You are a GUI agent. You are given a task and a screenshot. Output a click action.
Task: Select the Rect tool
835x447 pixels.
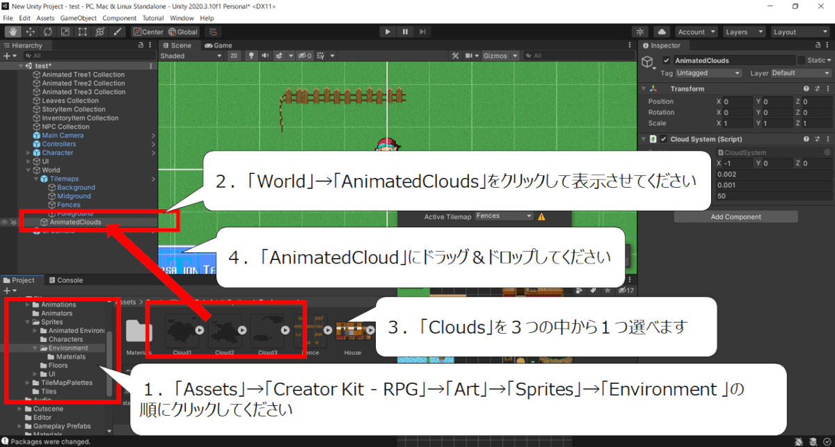[82, 31]
